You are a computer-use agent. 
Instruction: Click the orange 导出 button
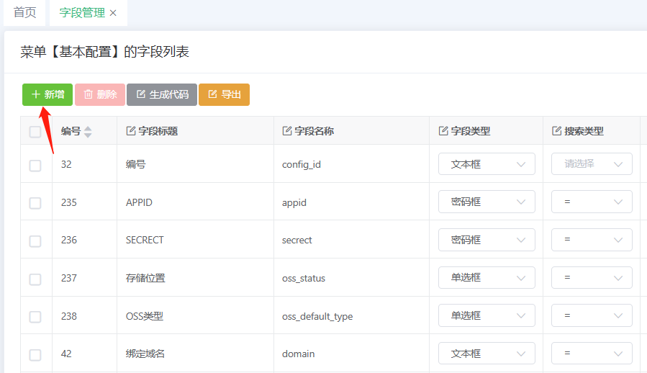pyautogui.click(x=224, y=94)
